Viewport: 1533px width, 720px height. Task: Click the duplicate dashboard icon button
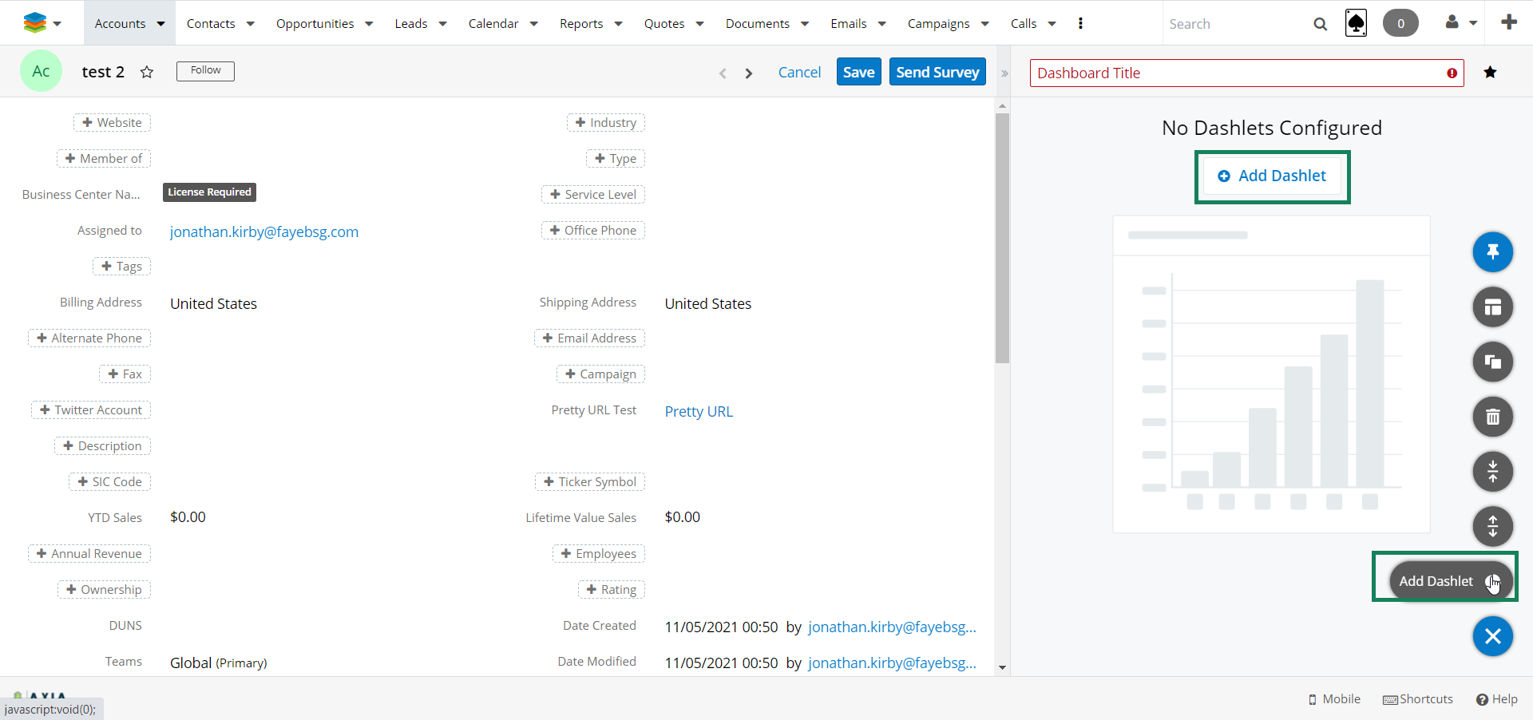[1492, 362]
